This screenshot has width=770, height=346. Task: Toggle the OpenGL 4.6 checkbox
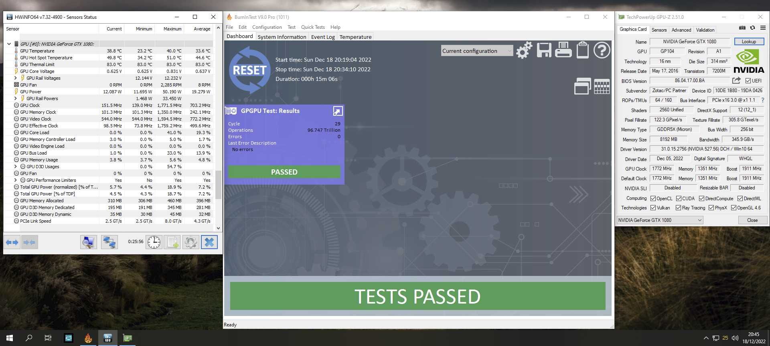[734, 208]
